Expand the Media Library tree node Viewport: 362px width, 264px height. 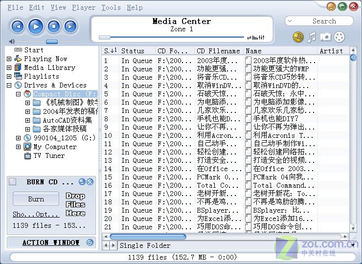click(x=9, y=67)
